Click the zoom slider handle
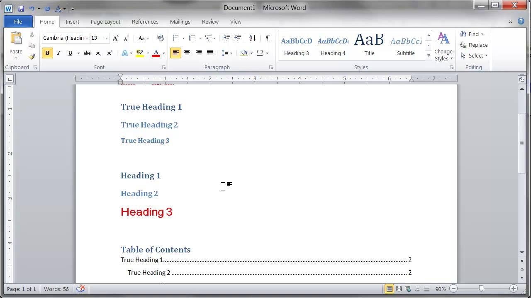The height and width of the screenshot is (298, 531). [481, 288]
